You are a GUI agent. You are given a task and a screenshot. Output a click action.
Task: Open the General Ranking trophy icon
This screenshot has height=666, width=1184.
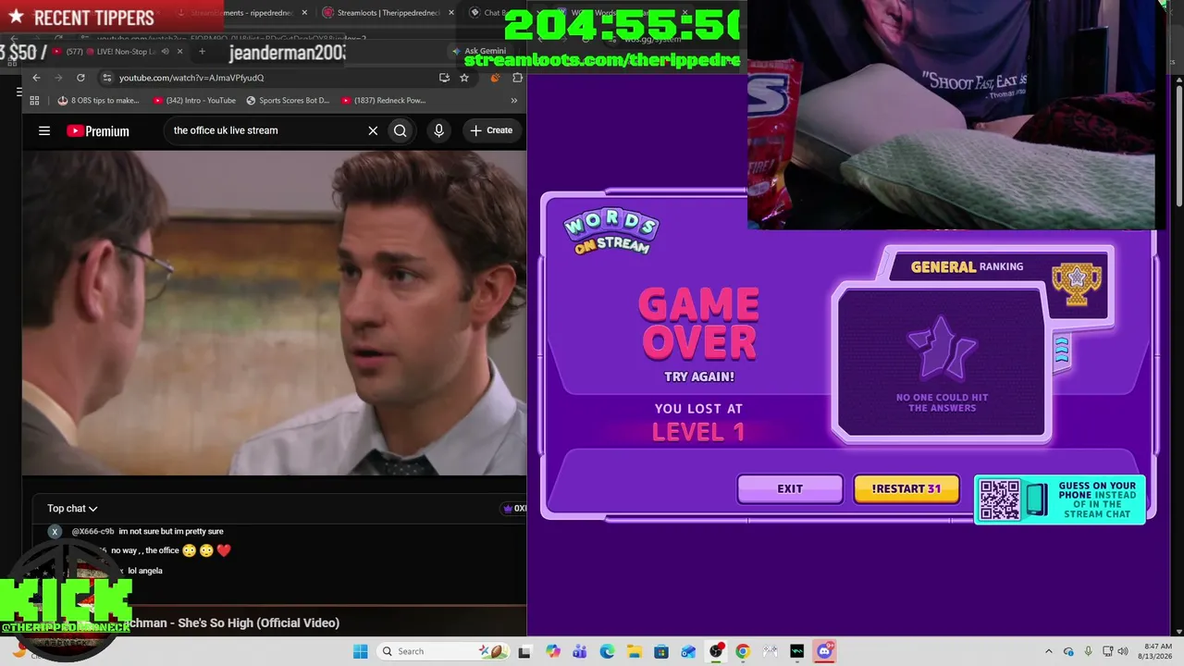pos(1077,282)
